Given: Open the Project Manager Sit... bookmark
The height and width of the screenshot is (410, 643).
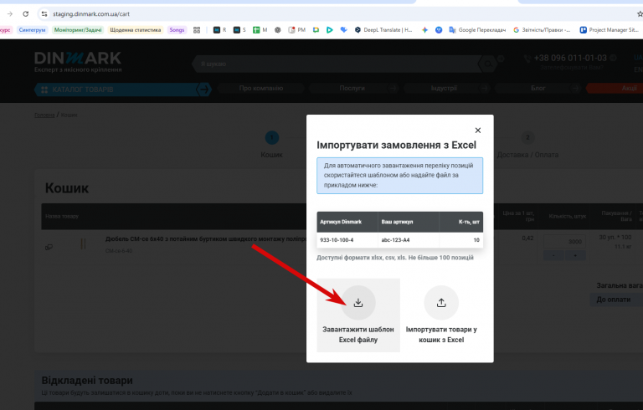Looking at the screenshot, I should click(x=609, y=30).
